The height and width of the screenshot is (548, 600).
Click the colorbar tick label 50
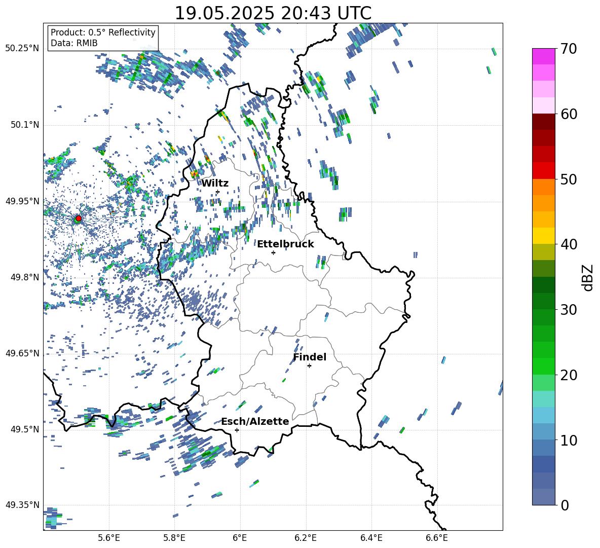569,179
